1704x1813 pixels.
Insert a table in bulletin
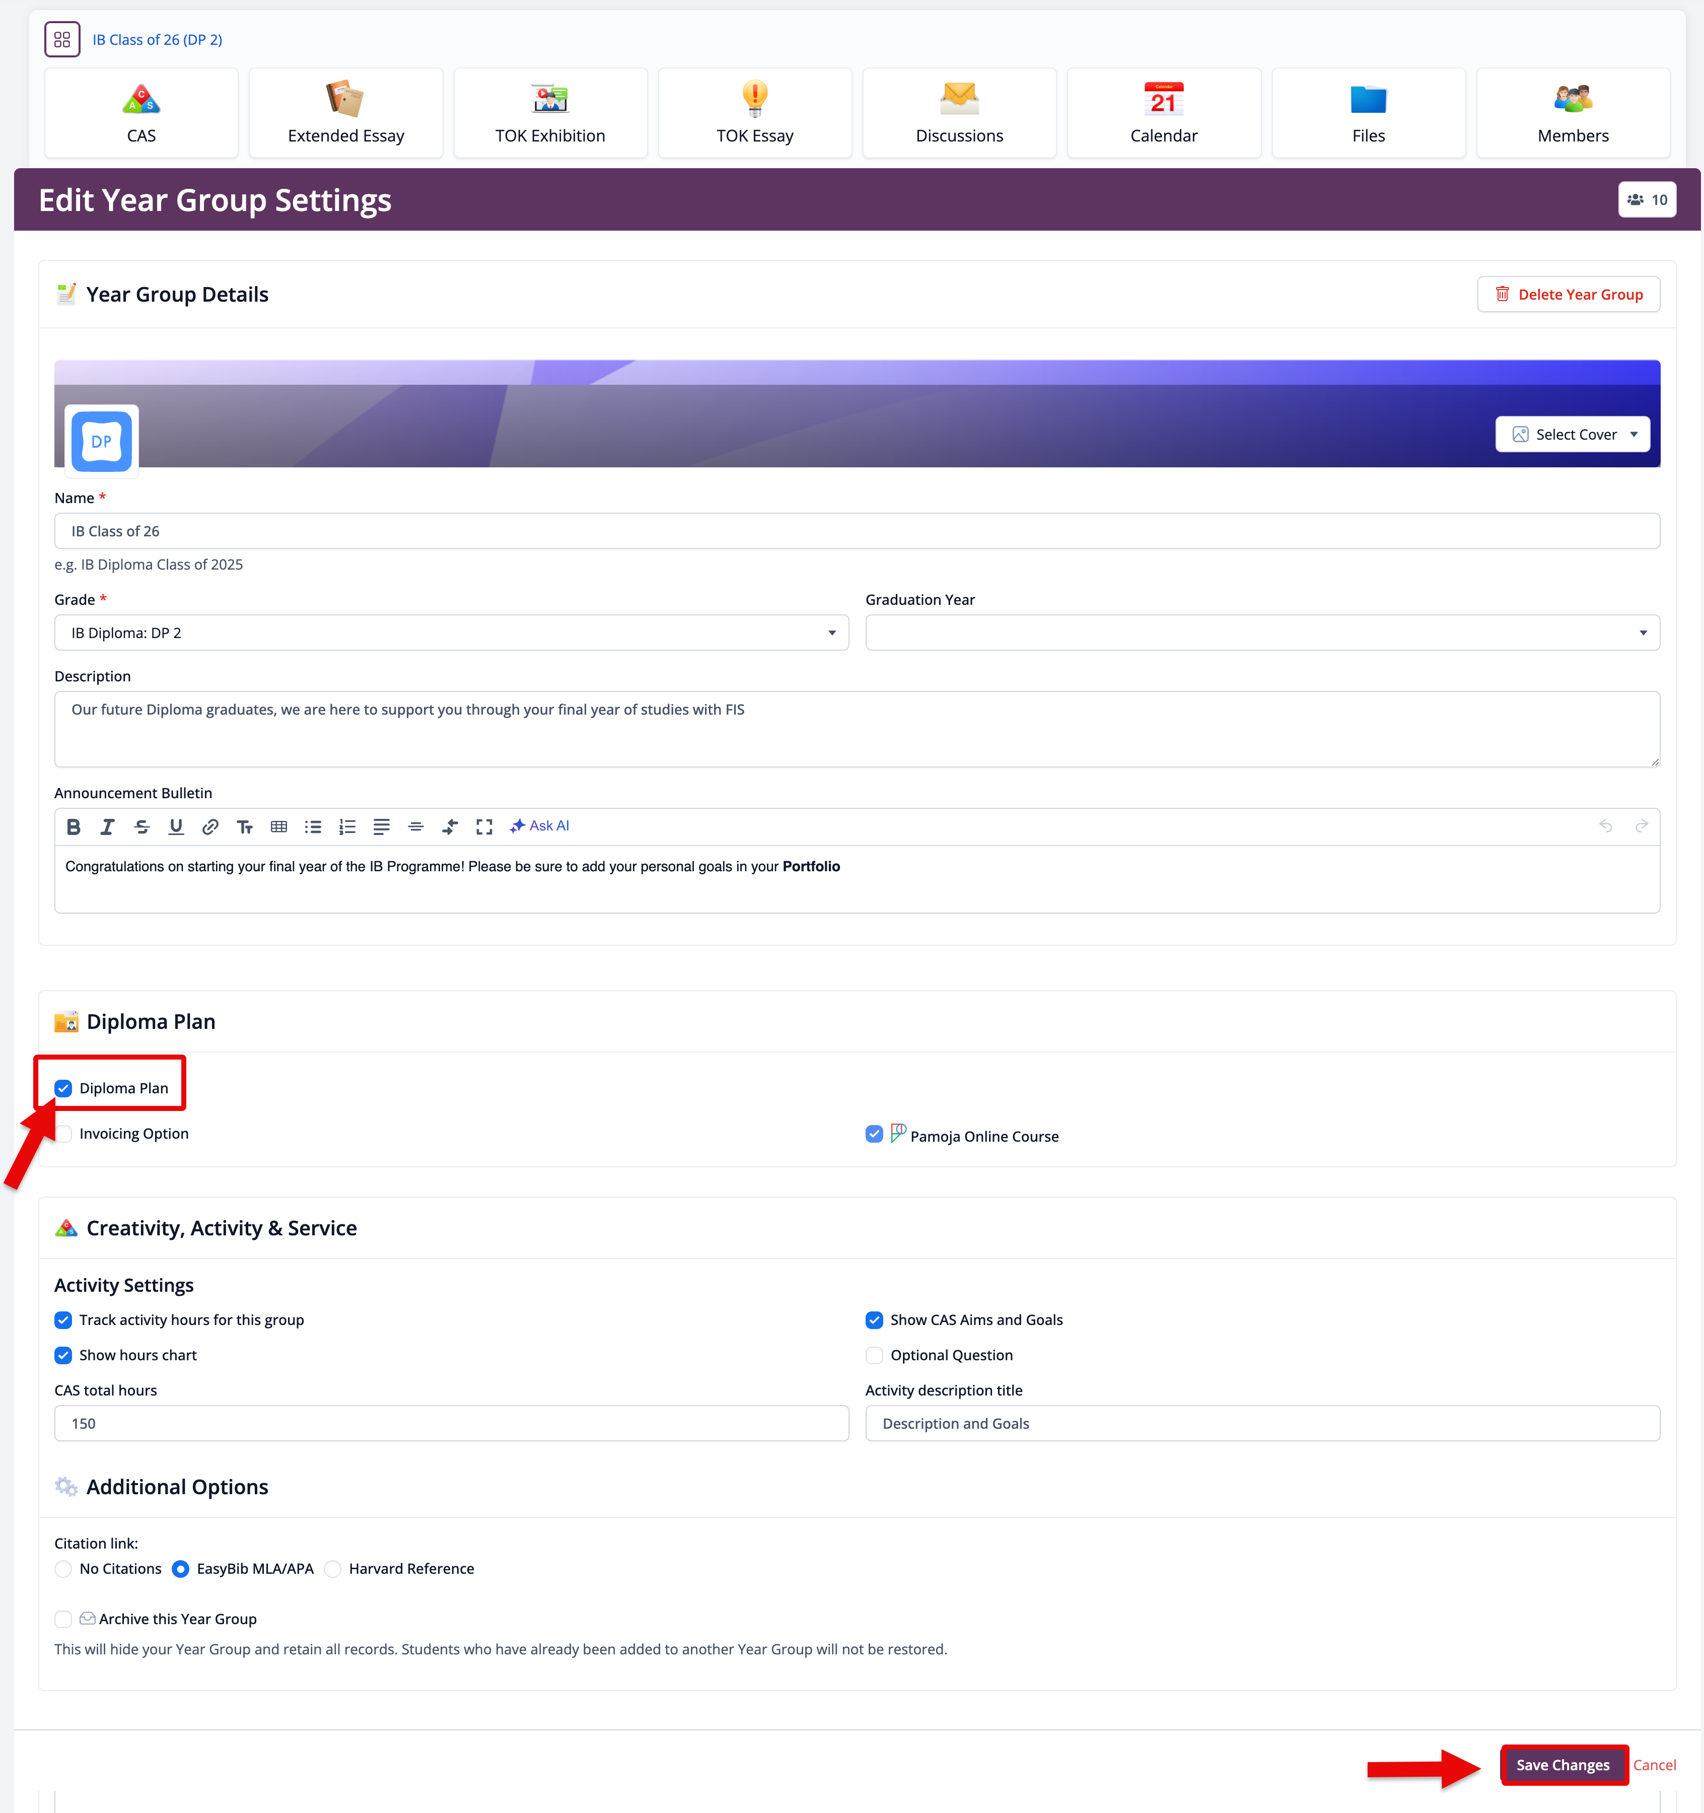pos(278,826)
